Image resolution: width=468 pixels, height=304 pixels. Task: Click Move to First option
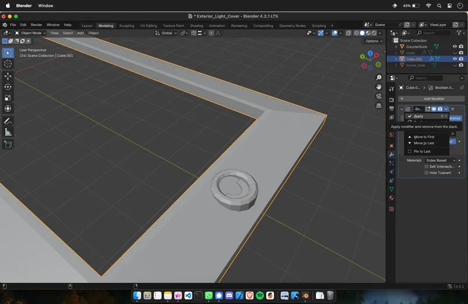[x=424, y=137]
